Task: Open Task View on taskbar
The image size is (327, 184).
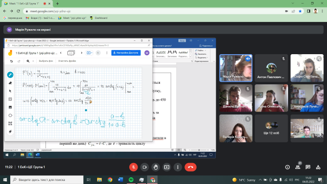Action: click(88, 179)
